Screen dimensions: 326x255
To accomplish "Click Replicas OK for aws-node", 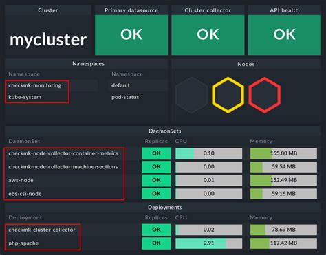I will tap(156, 180).
